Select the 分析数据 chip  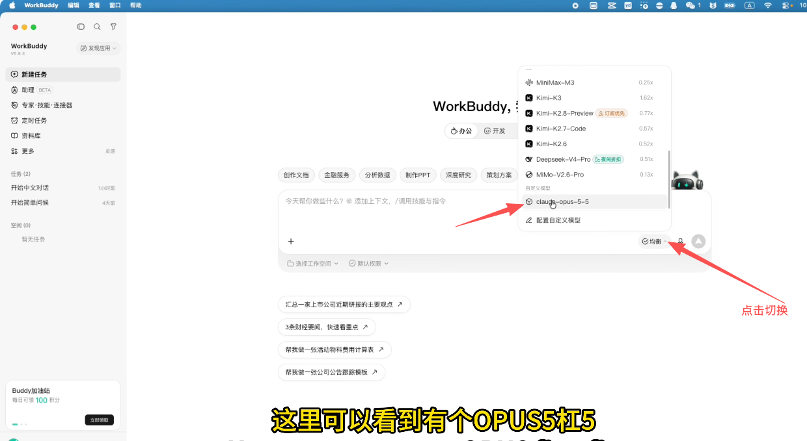point(377,175)
